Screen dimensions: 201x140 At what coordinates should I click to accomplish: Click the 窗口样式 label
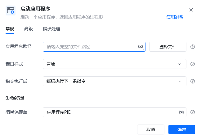(x=14, y=64)
